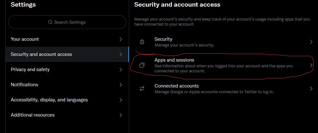Go to Notifications settings
This screenshot has height=133, width=318.
(67, 85)
